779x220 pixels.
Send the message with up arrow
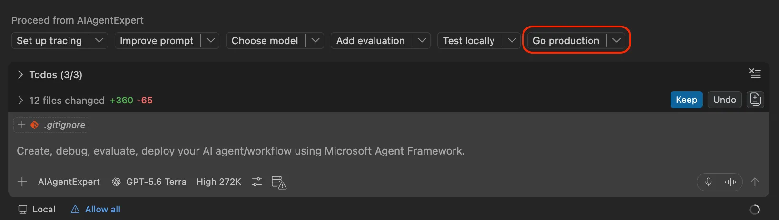point(755,182)
